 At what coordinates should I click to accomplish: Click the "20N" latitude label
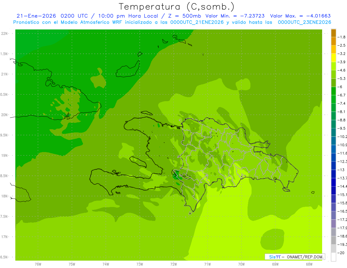point(5,115)
